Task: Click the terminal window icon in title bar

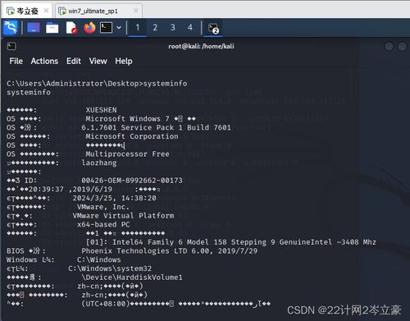Action: coord(11,46)
